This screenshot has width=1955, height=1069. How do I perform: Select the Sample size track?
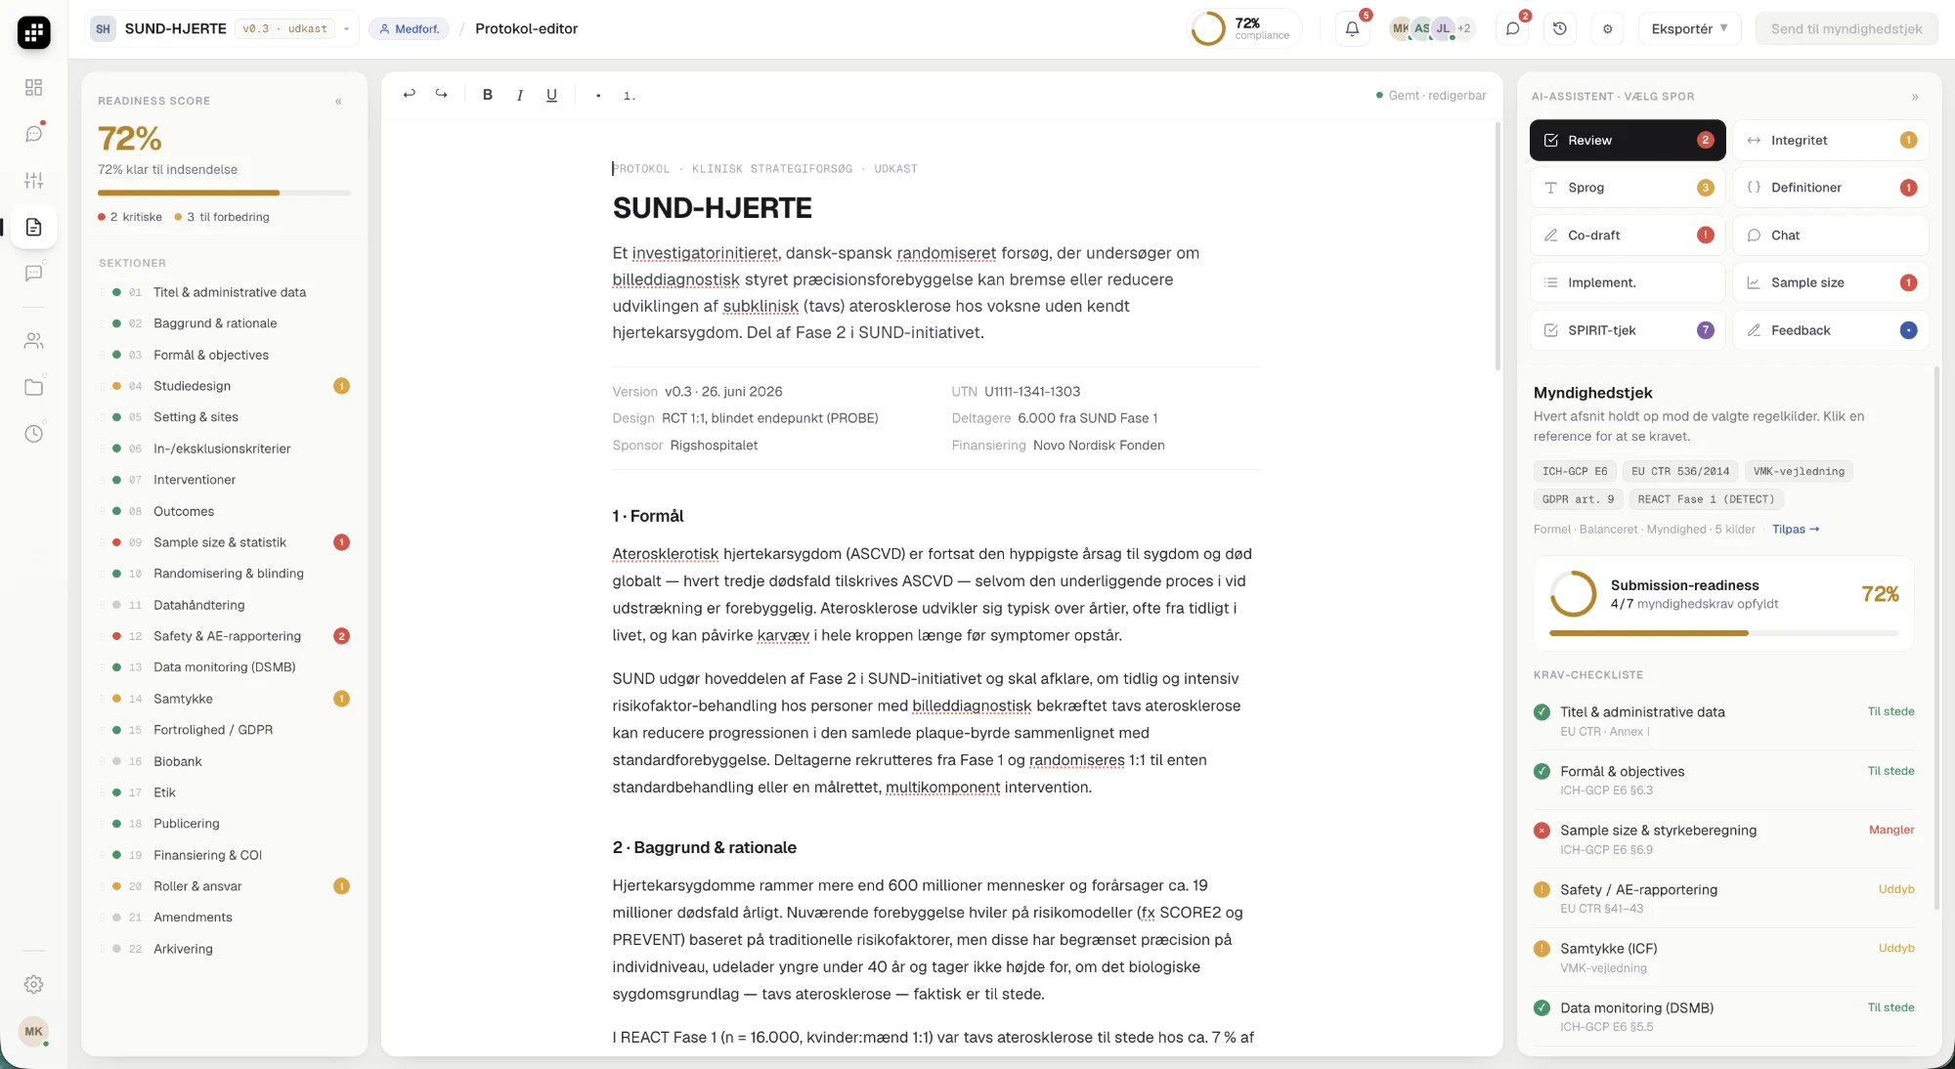point(1830,282)
